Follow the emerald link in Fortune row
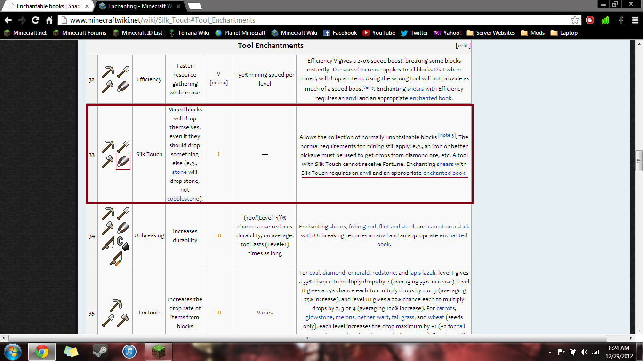 [360, 273]
